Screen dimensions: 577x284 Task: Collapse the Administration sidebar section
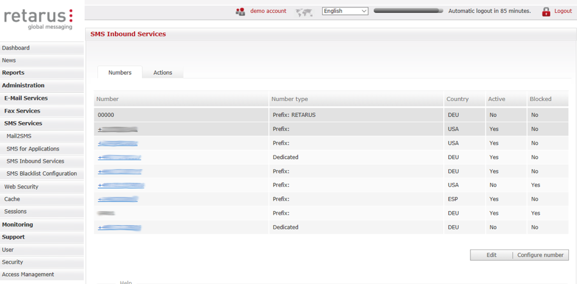(23, 86)
